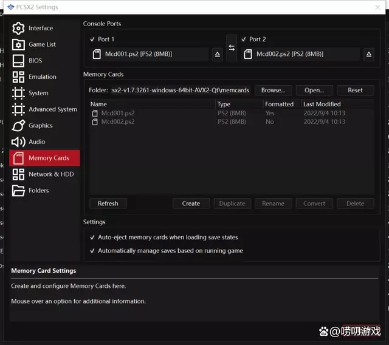389x345 pixels.
Task: Disable the Port 2 checkbox
Action: point(244,39)
